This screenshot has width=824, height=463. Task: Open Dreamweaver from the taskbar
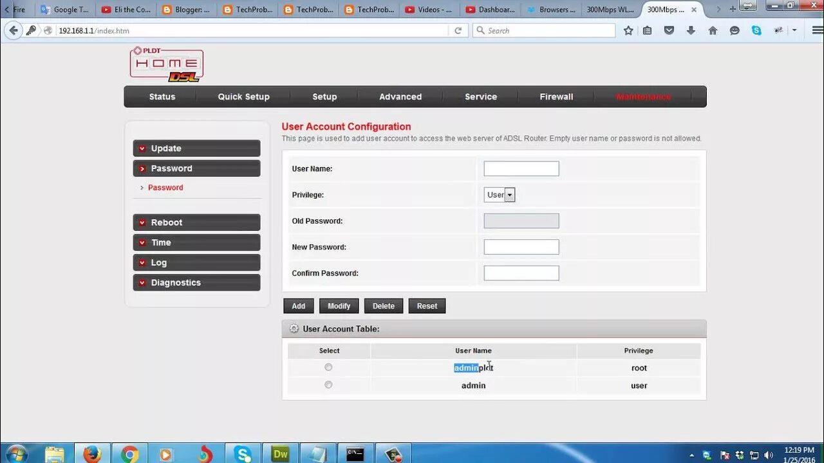tap(280, 454)
